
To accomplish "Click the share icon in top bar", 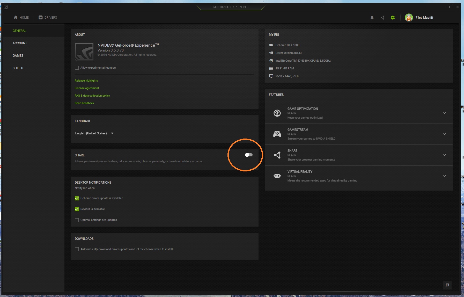I will coord(382,18).
